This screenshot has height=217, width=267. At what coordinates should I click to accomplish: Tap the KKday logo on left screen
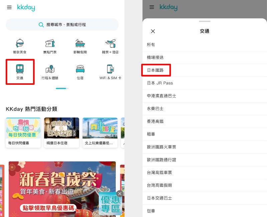coord(26,7)
